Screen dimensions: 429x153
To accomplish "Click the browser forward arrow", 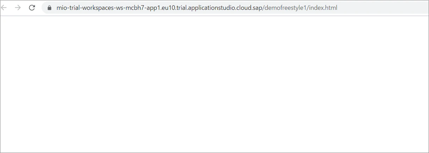I will [18, 7].
